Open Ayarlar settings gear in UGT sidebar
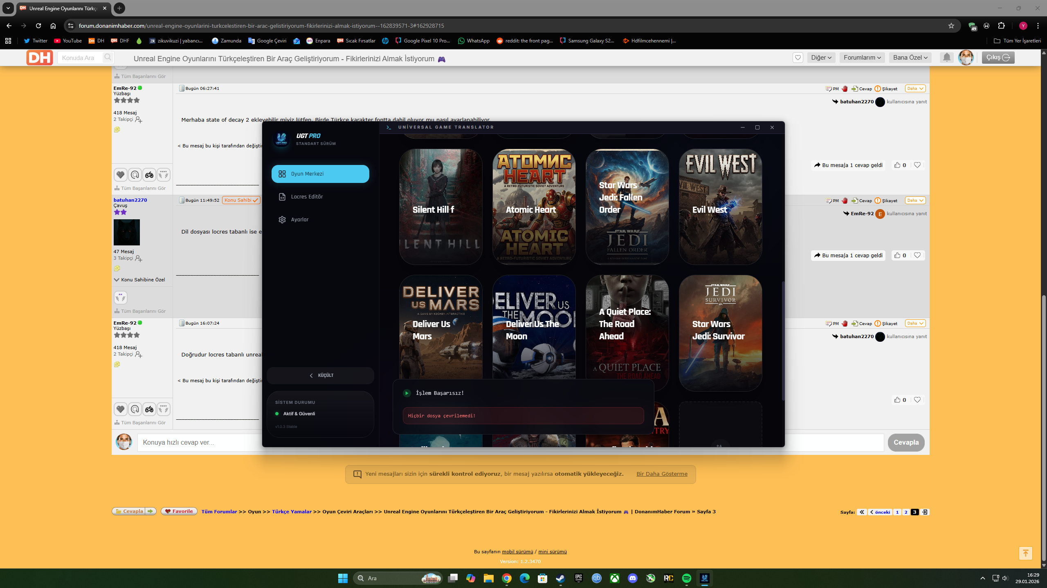 click(282, 220)
